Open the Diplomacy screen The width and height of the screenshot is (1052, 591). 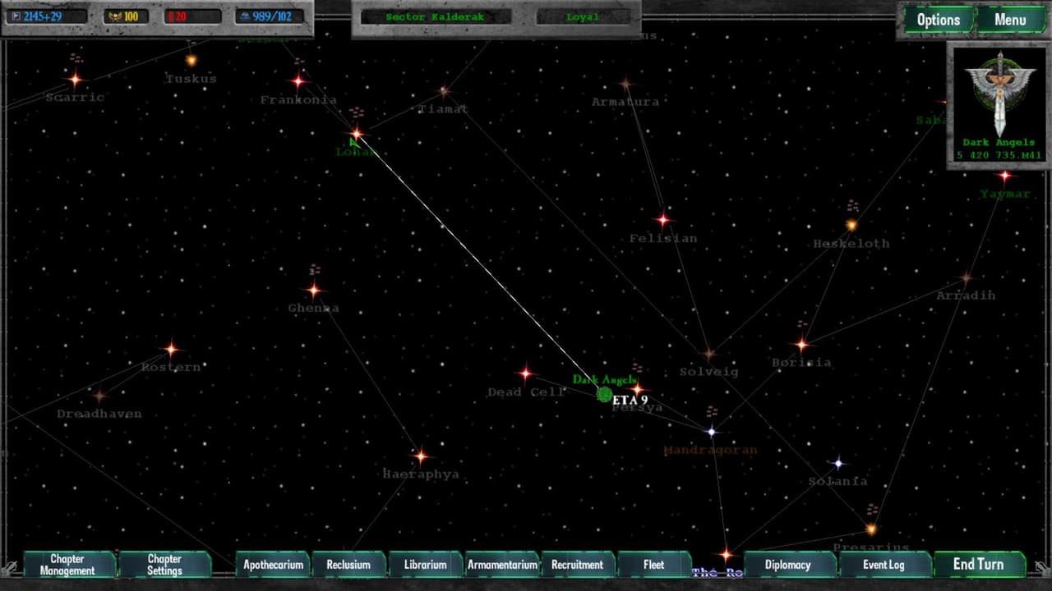(x=788, y=565)
